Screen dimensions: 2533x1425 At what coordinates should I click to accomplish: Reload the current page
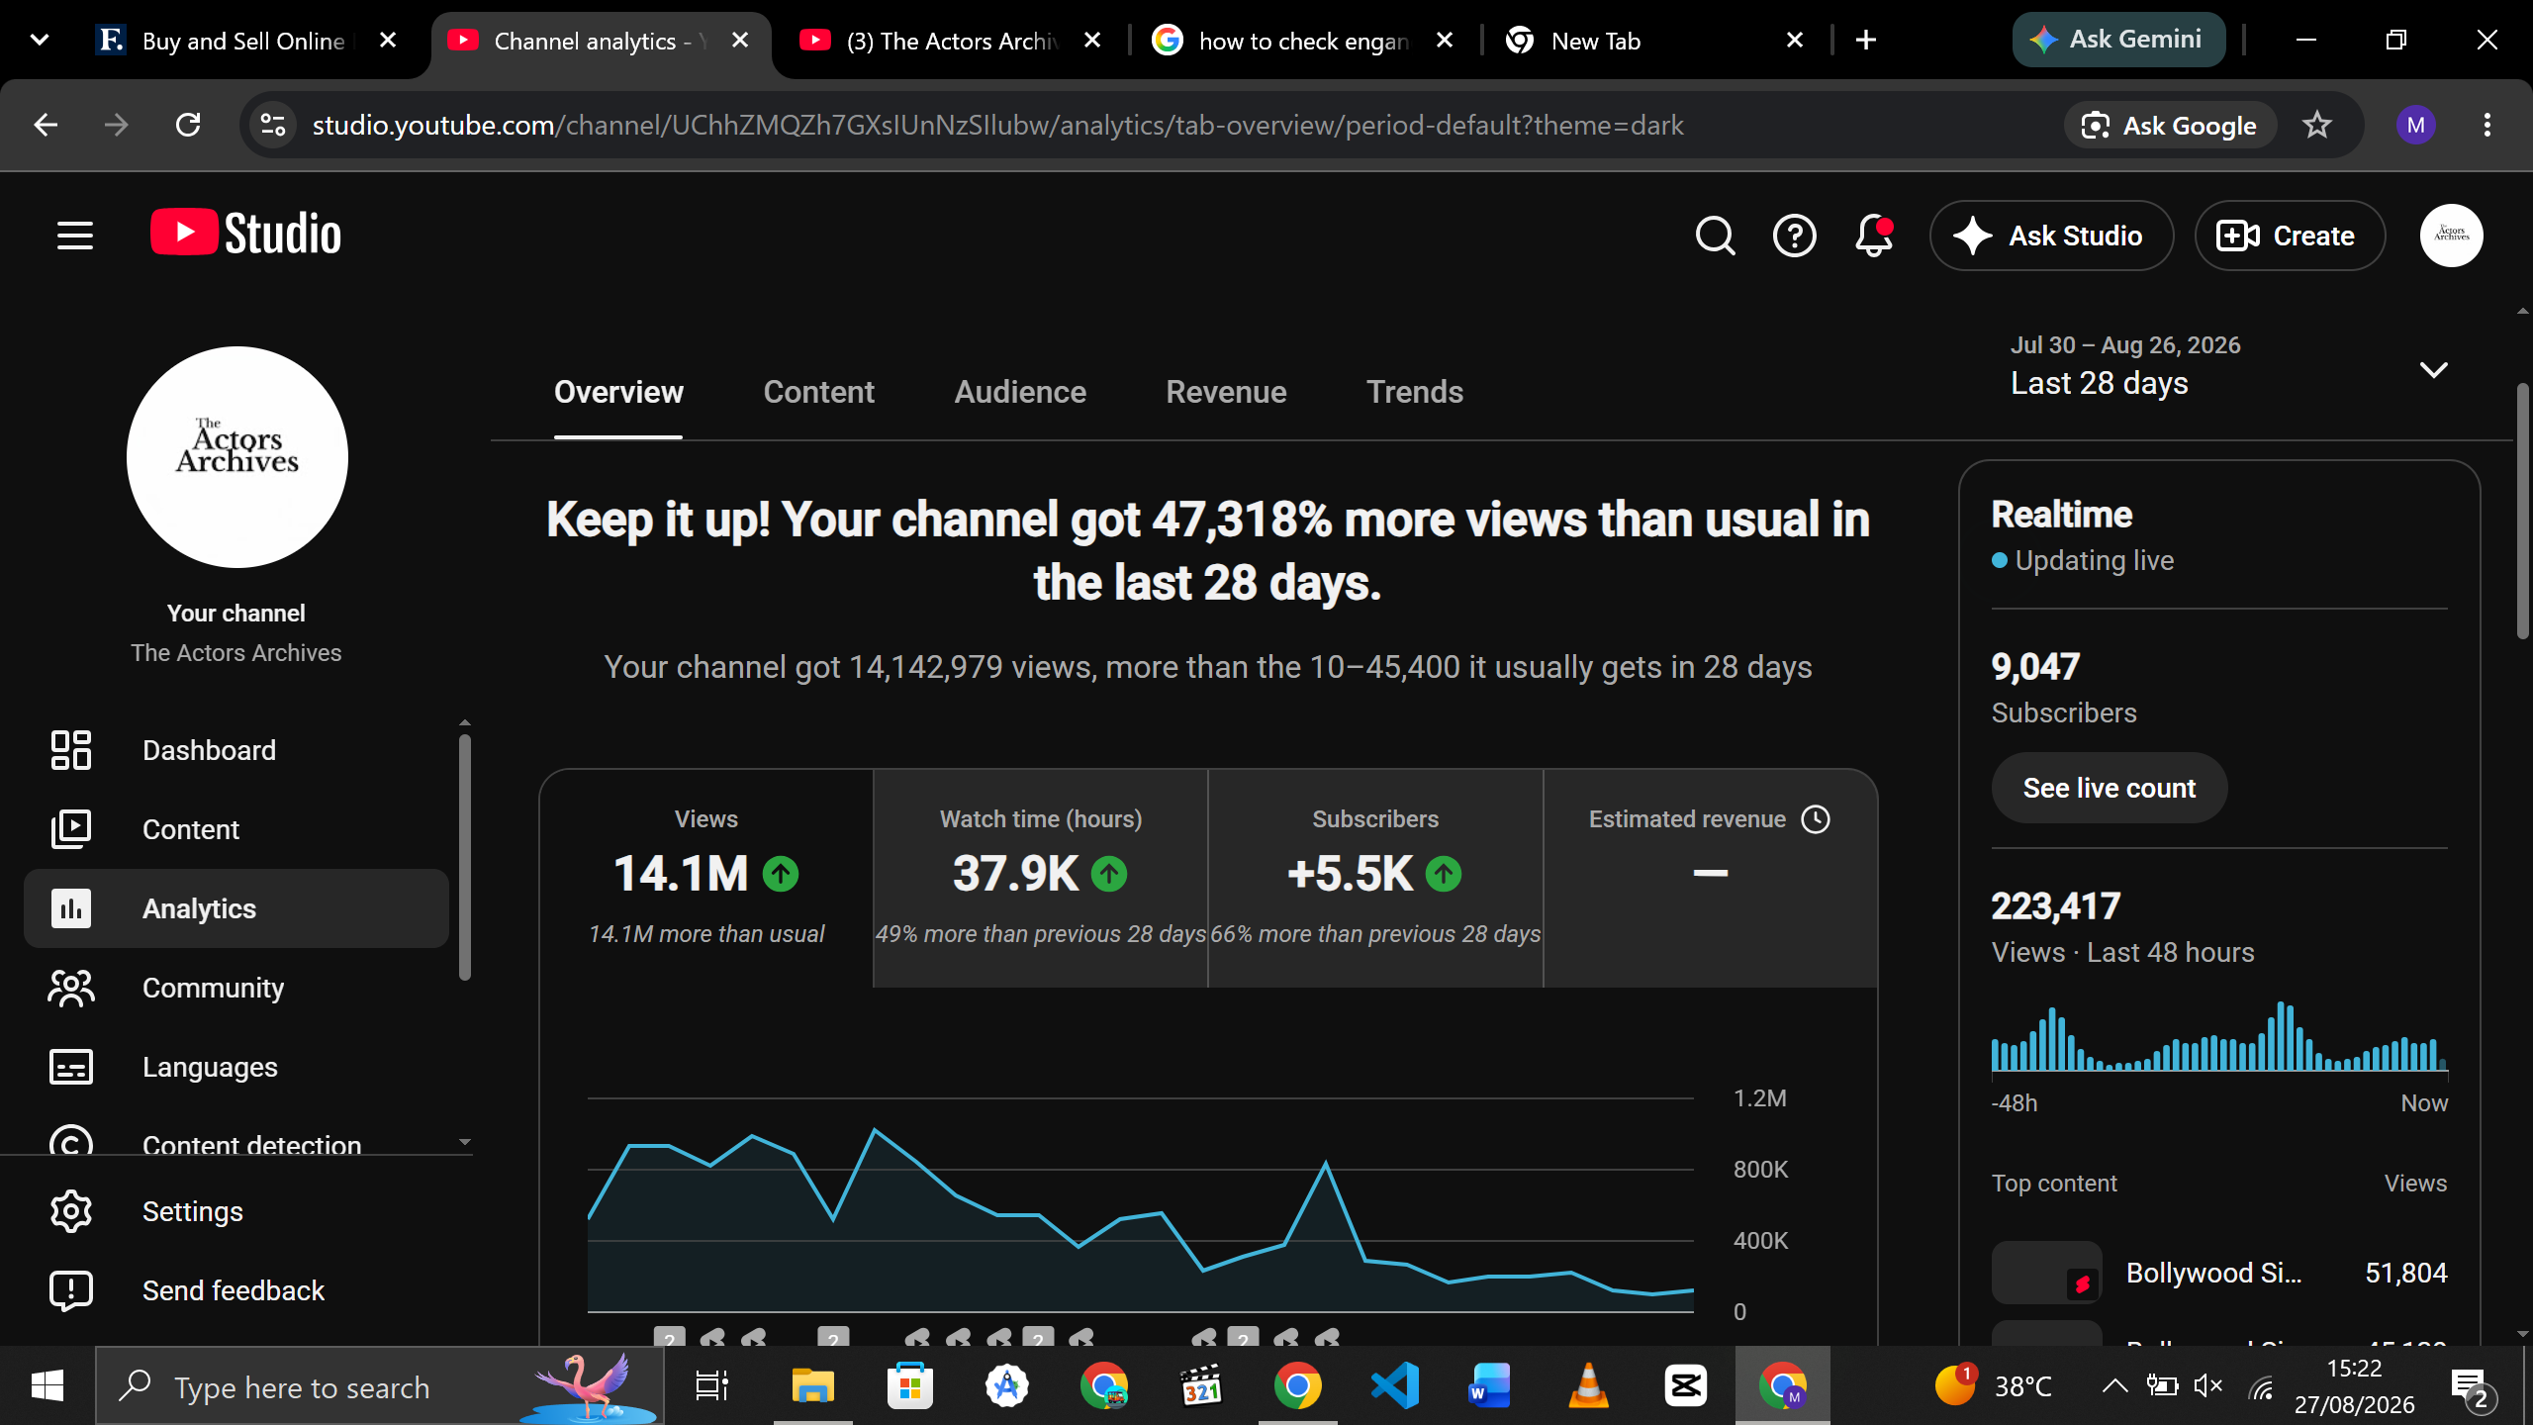click(188, 125)
